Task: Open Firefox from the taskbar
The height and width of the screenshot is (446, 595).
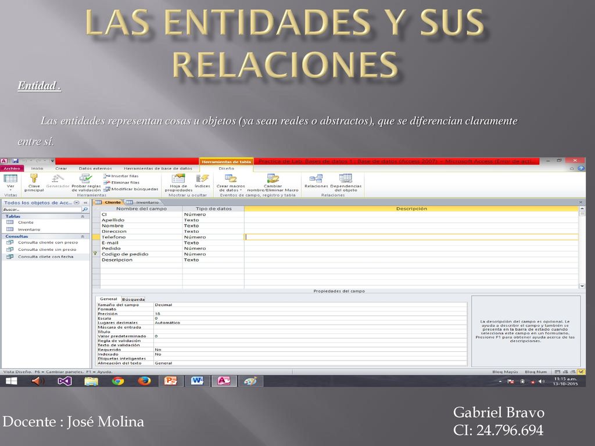Action: pyautogui.click(x=144, y=381)
